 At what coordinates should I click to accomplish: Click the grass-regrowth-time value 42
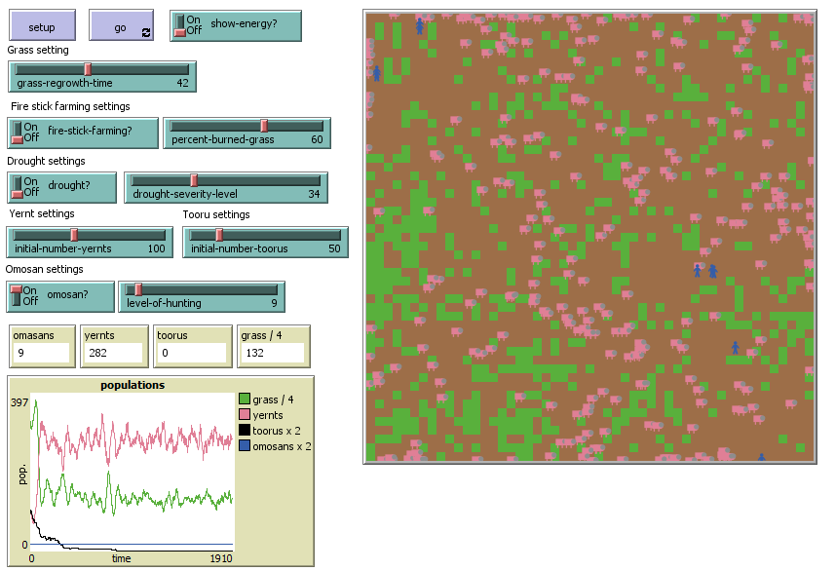pos(182,83)
